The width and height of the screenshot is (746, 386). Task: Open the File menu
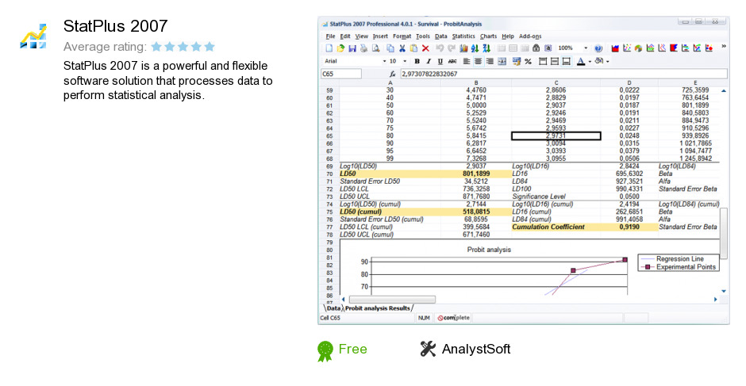pyautogui.click(x=331, y=36)
